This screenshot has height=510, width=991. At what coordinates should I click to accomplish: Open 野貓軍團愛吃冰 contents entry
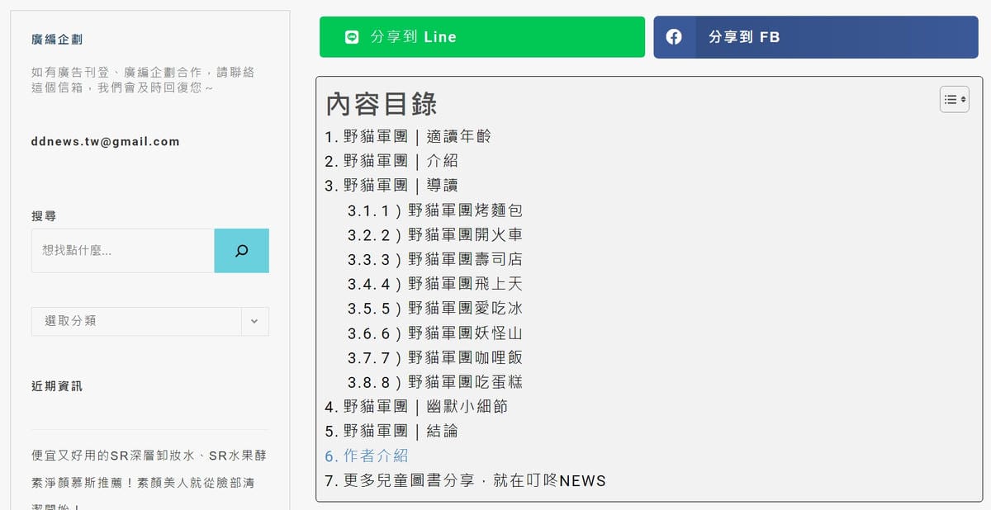435,309
